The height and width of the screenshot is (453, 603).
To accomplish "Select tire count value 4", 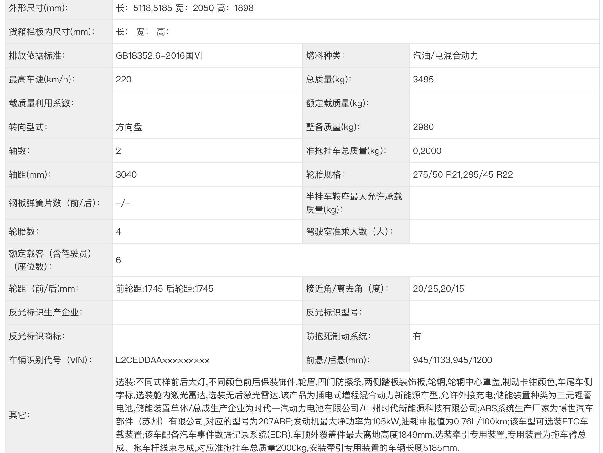I will [118, 232].
